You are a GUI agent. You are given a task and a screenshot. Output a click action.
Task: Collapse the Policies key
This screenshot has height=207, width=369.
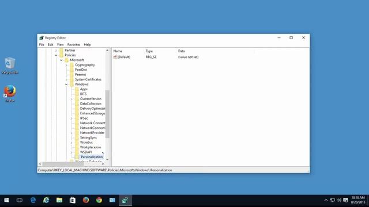point(56,55)
